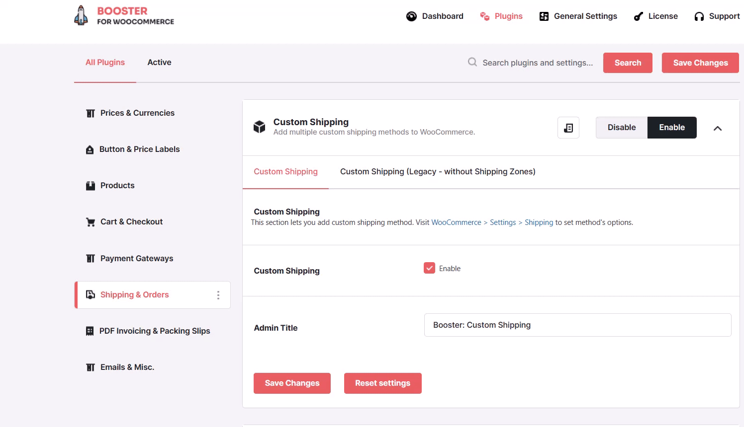Click the Emails & Misc. sidebar icon
The height and width of the screenshot is (427, 744).
pyautogui.click(x=91, y=367)
